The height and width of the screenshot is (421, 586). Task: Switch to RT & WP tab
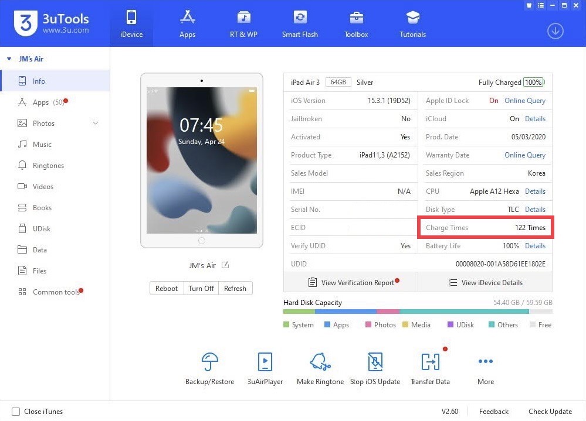click(243, 24)
